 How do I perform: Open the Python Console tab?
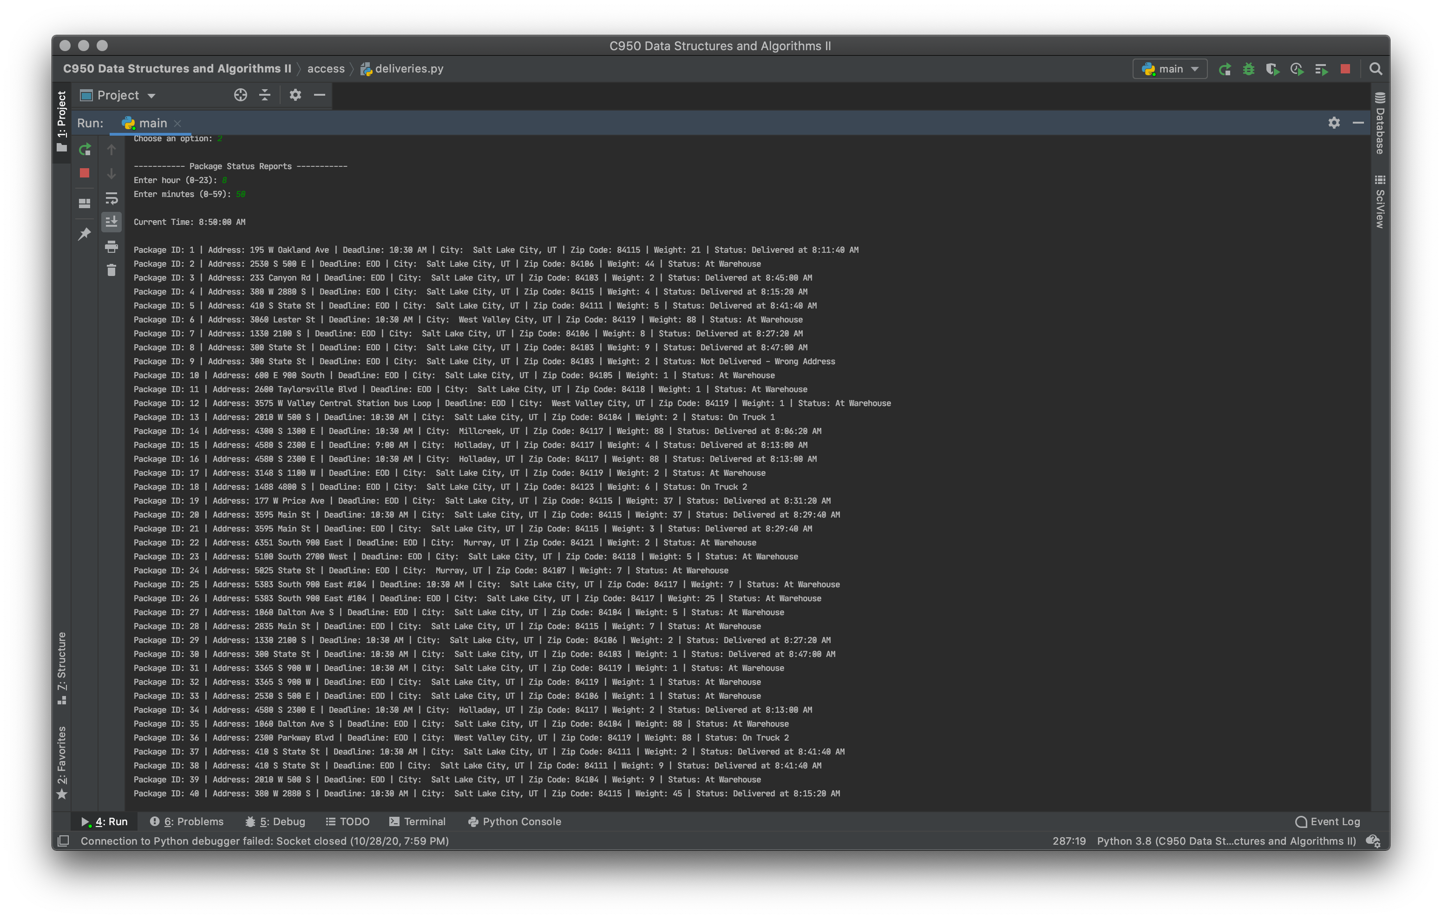point(514,821)
